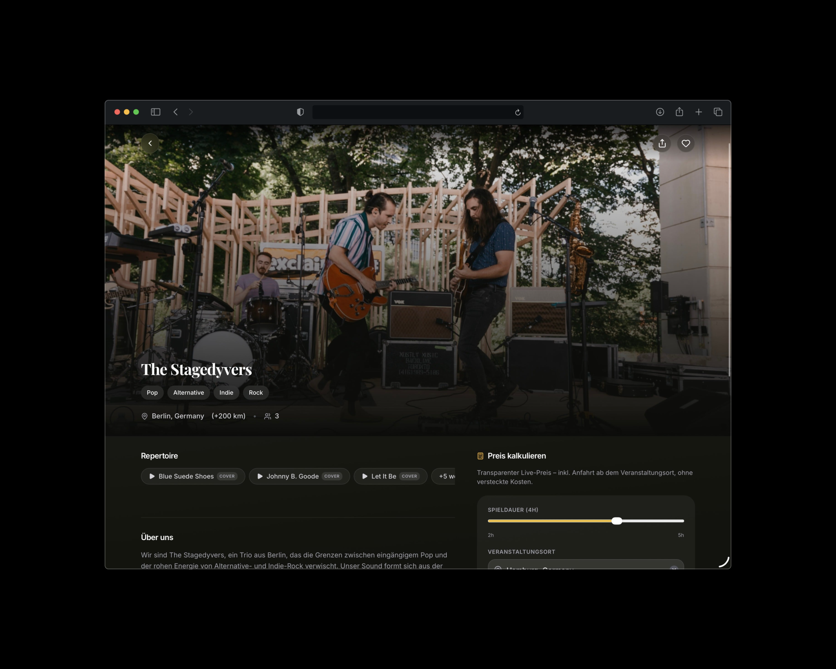This screenshot has height=669, width=836.
Task: Click the COVER badge on Blue Suede Shoes
Action: (x=227, y=476)
